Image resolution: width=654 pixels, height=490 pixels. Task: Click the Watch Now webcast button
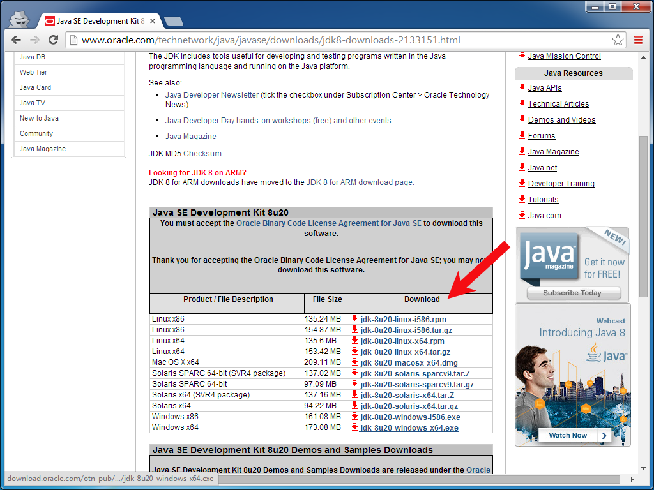point(575,435)
